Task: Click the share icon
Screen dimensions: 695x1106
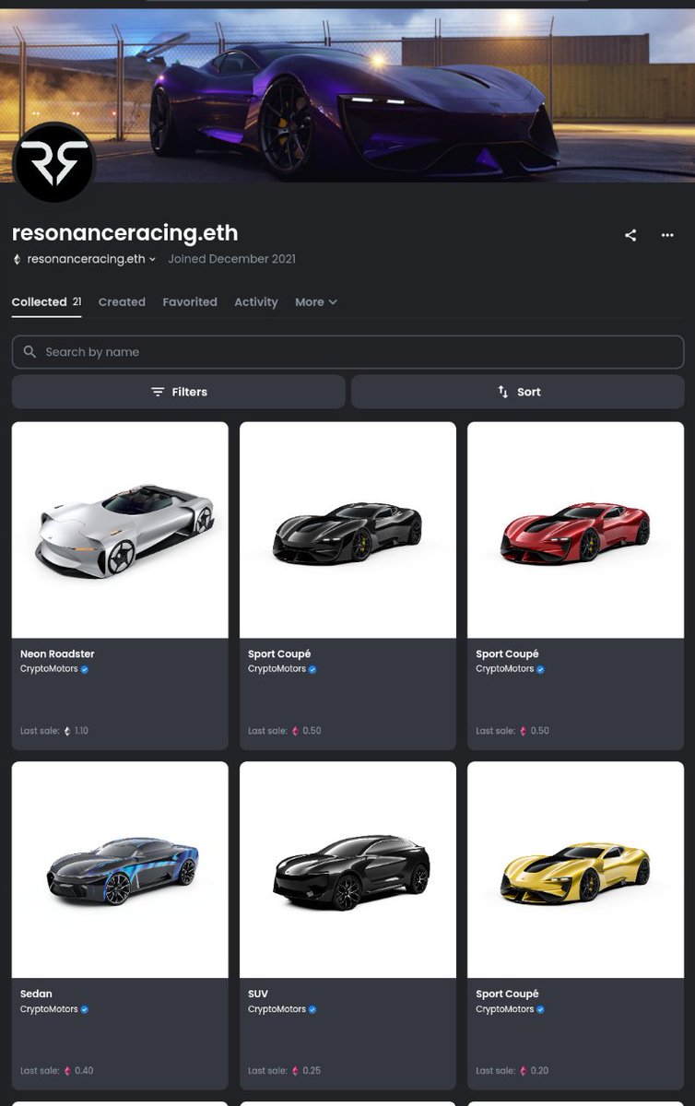Action: pos(630,235)
